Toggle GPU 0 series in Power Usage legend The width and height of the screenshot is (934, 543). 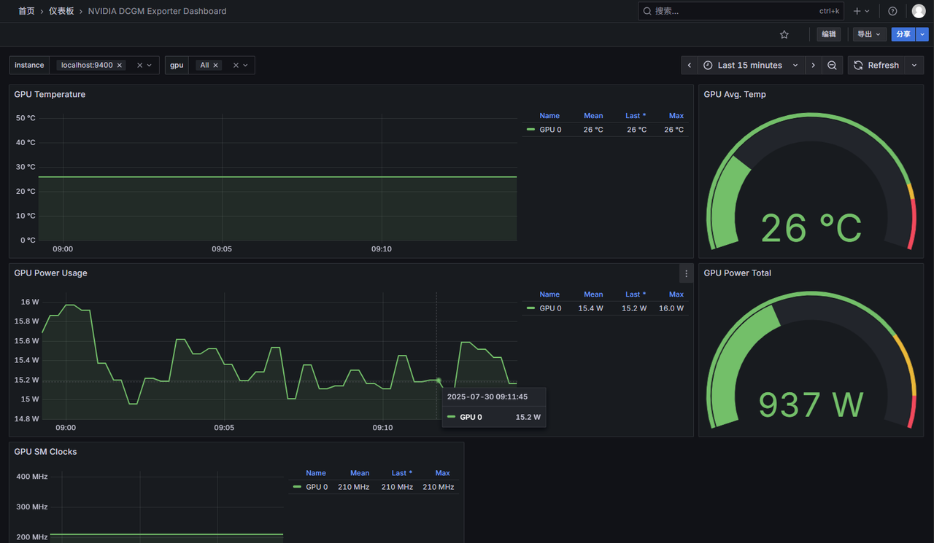pos(550,308)
